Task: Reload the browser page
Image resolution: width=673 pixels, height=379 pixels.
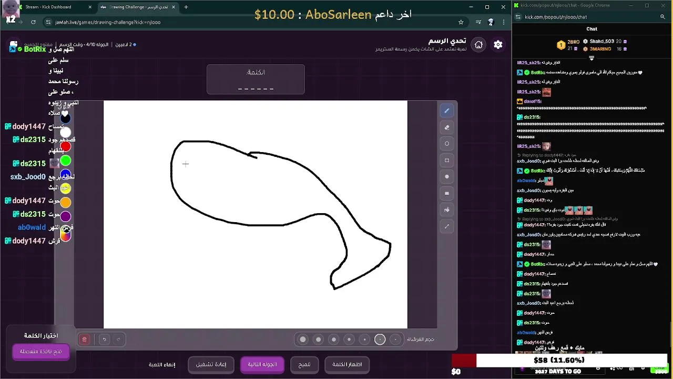Action: tap(33, 22)
